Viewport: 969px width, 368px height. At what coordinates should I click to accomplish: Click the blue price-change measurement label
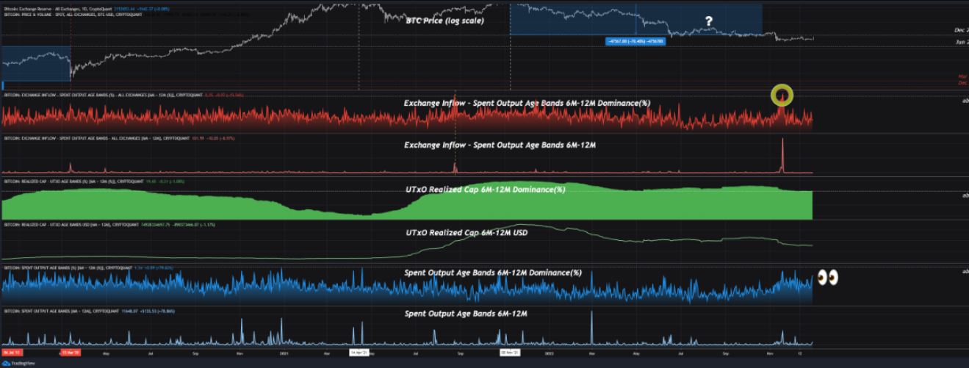click(x=635, y=41)
